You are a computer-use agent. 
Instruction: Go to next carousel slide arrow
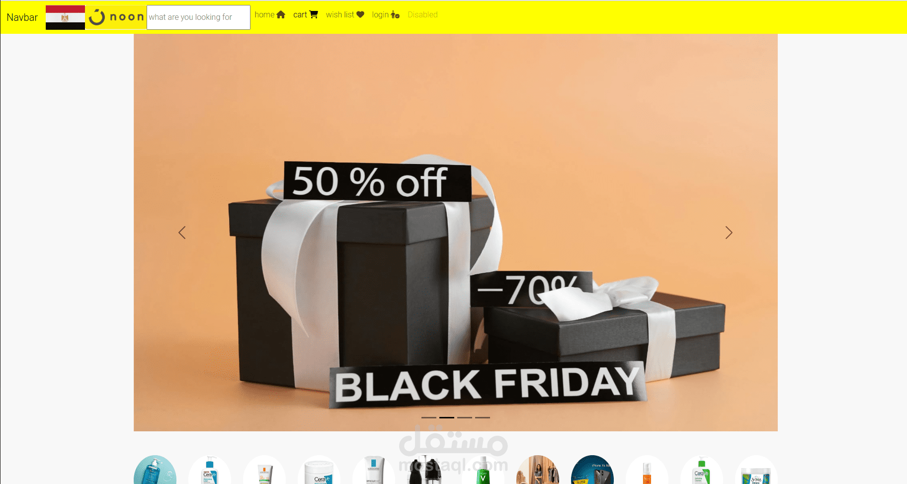[x=729, y=233]
